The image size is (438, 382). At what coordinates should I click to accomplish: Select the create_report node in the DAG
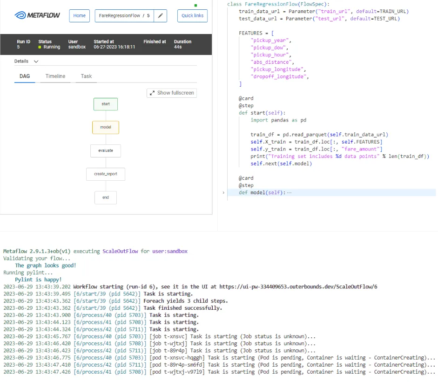[x=105, y=174]
